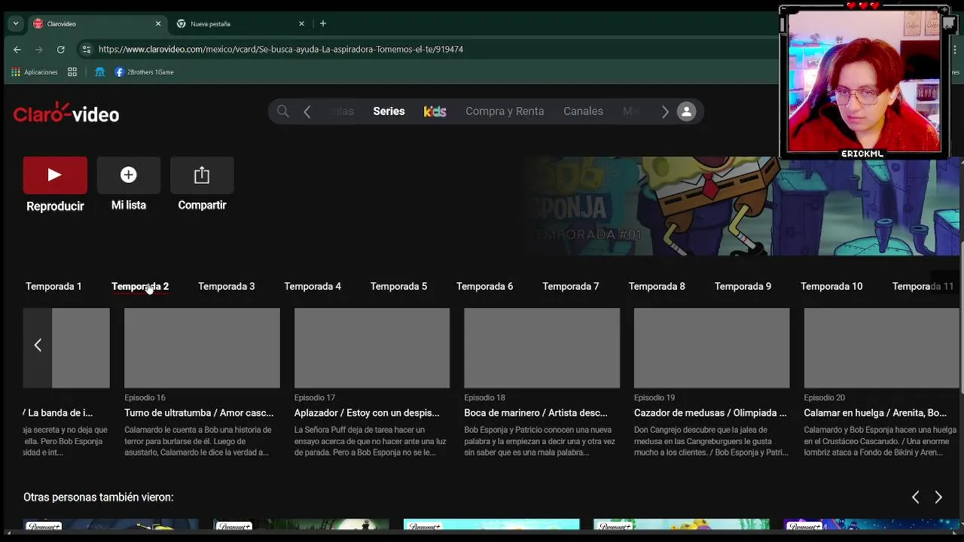The height and width of the screenshot is (542, 964).
Task: Click the Episodio 18 description text
Action: tap(540, 441)
